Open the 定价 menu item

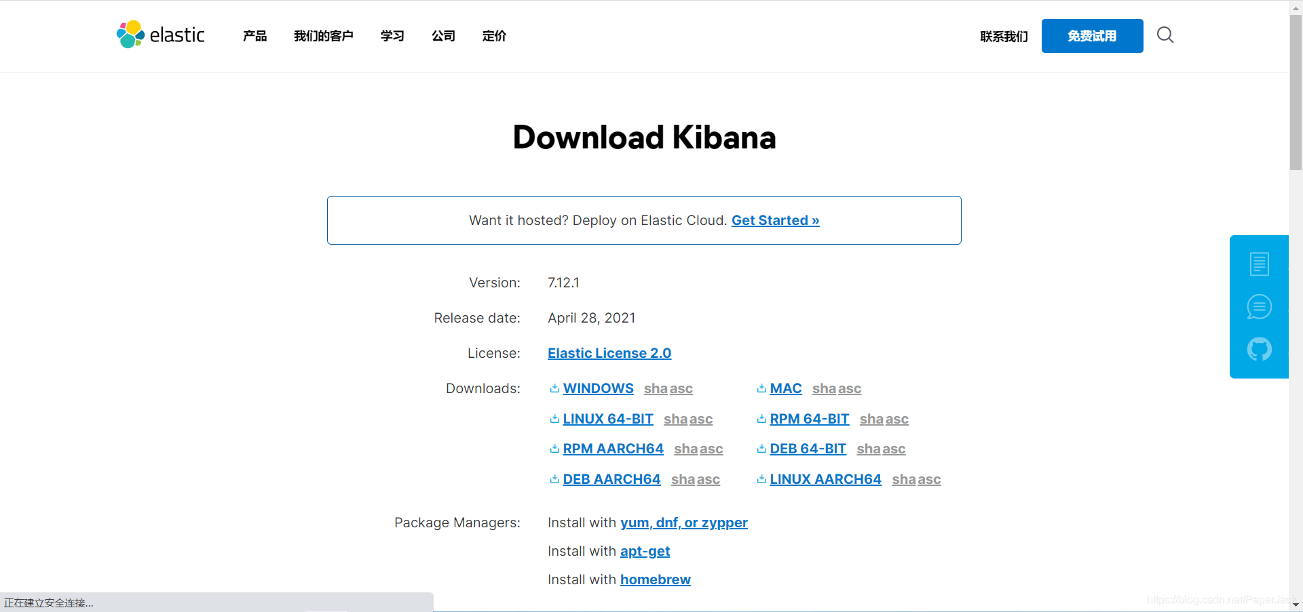(494, 36)
